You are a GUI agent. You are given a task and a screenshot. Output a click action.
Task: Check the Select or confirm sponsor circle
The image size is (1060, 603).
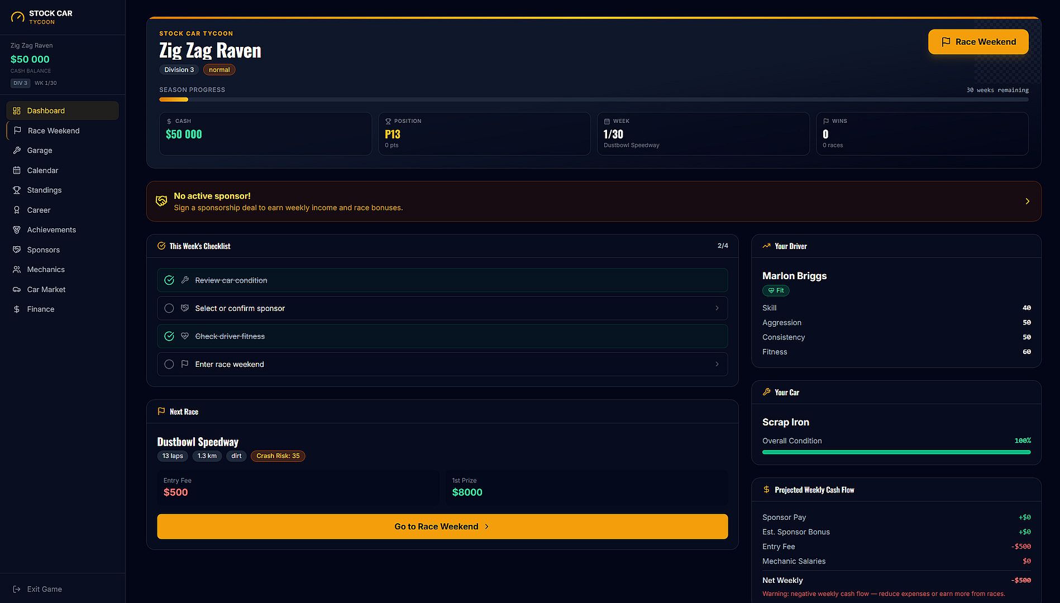coord(169,308)
